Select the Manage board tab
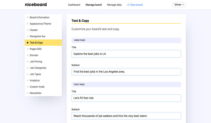This screenshot has width=211, height=123. [94, 5]
